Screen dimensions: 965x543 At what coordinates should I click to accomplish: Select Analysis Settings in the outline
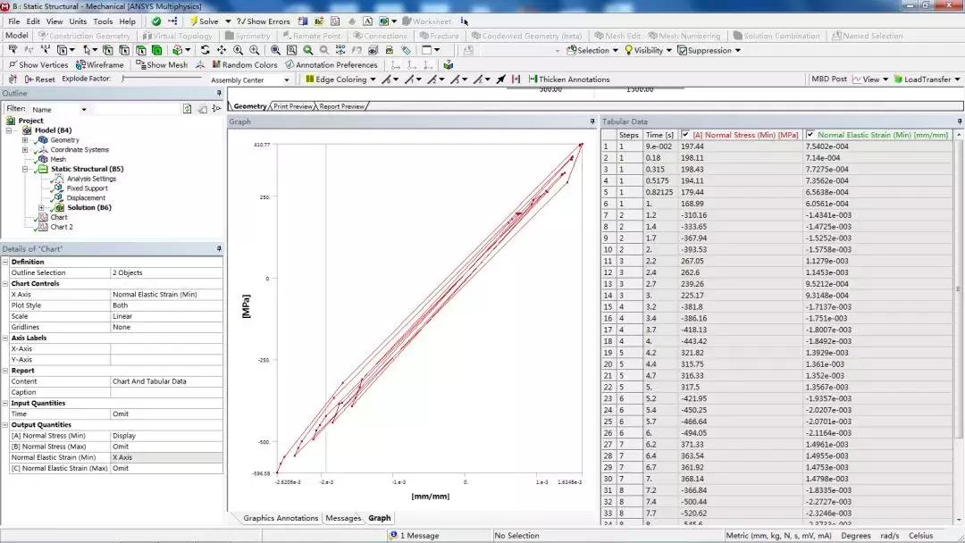coord(91,179)
